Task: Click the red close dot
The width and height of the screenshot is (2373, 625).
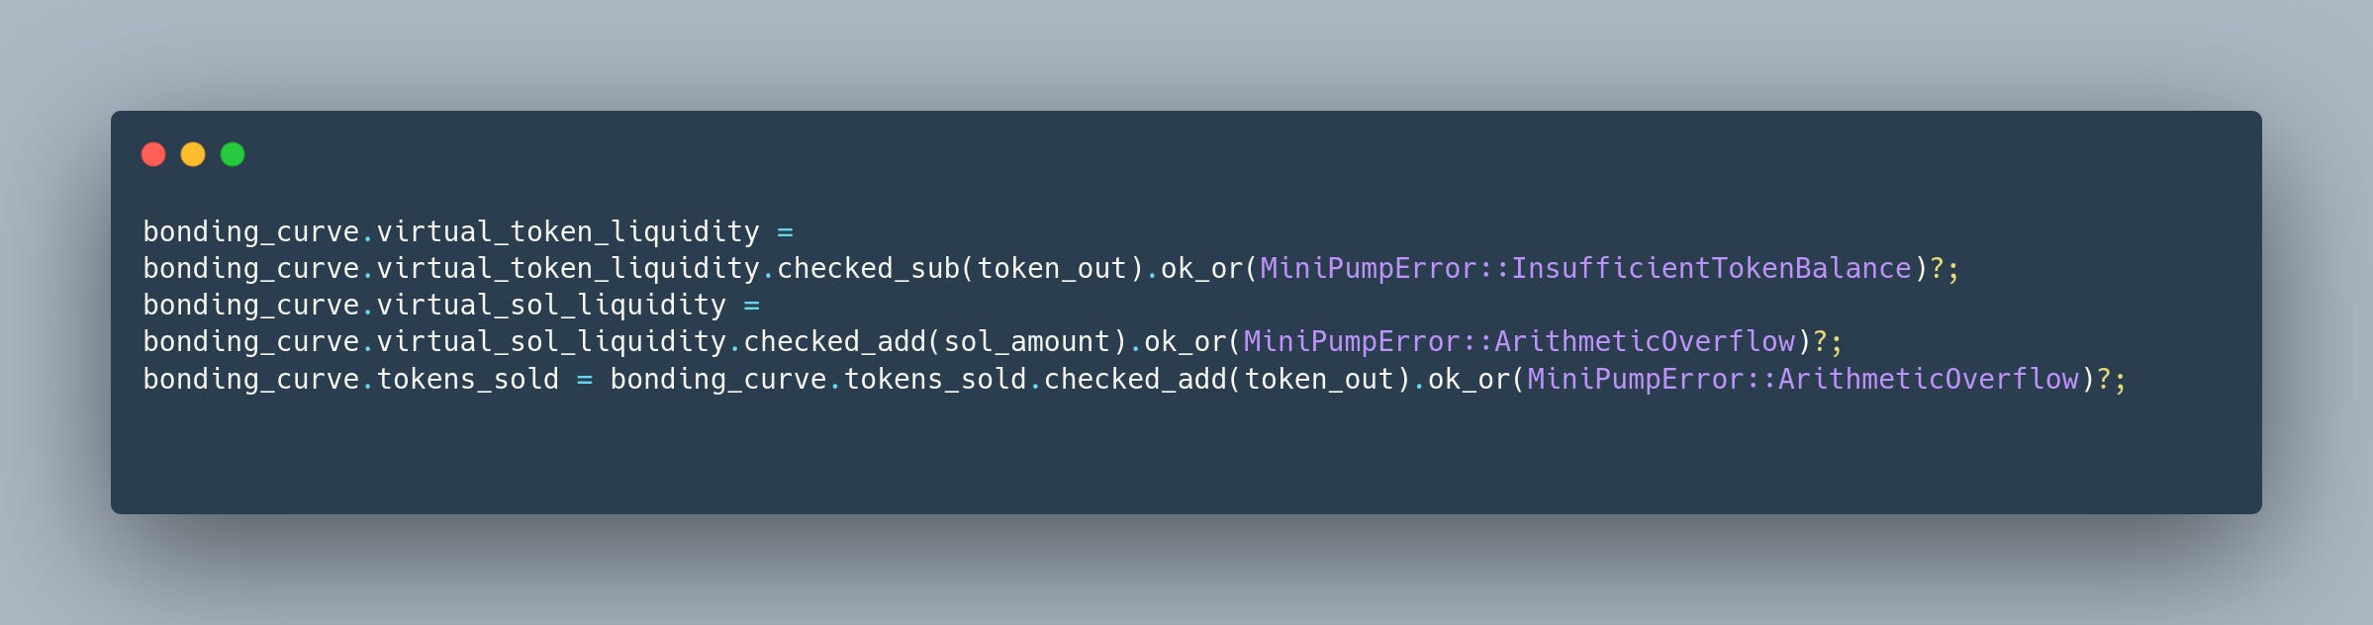Action: coord(153,154)
